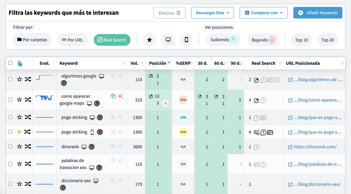This screenshot has height=194, width=351.
Task: Click evolution chart for como aparecer google maps
Action: coord(44,98)
